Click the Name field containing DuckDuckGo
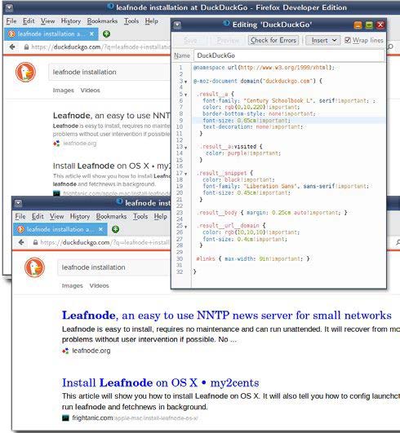This screenshot has height=433, width=400. 289,55
